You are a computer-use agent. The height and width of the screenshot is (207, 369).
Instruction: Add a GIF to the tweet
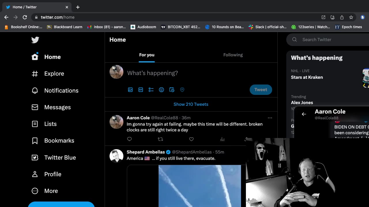(141, 90)
